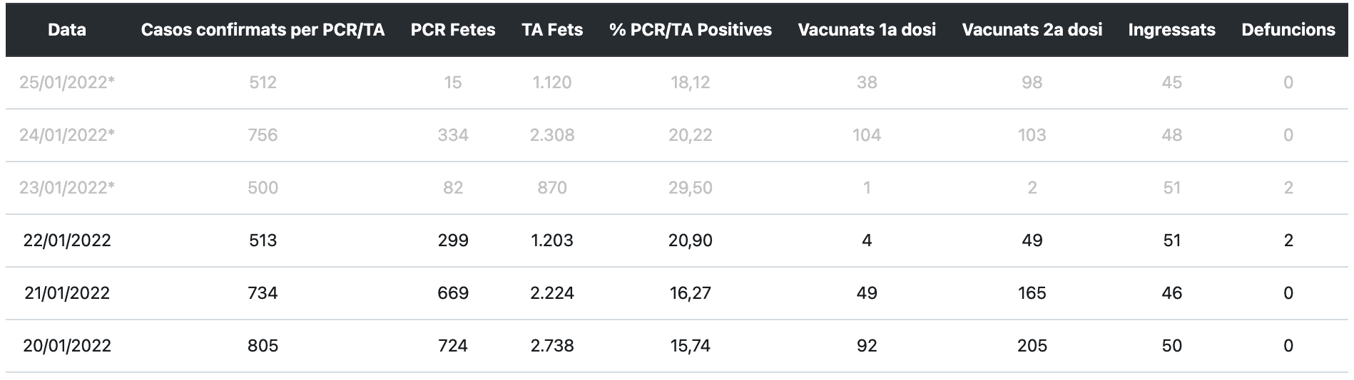This screenshot has width=1354, height=380.
Task: Click the Data column header
Action: pos(67,30)
